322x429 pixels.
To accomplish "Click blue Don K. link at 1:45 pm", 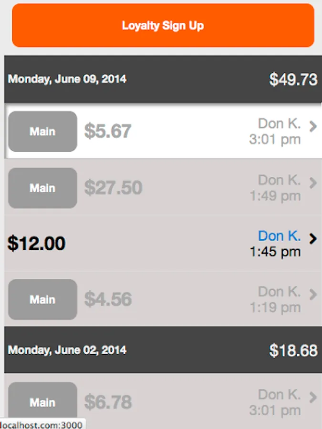I will 279,235.
